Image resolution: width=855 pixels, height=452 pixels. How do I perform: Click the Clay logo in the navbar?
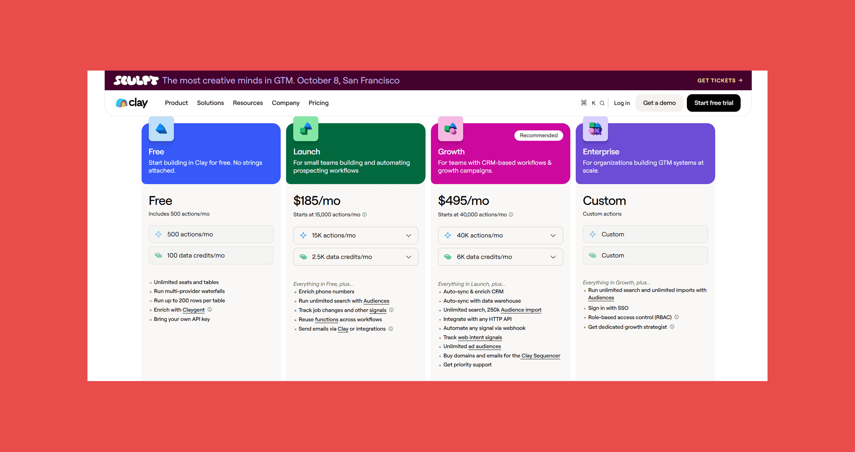[132, 103]
